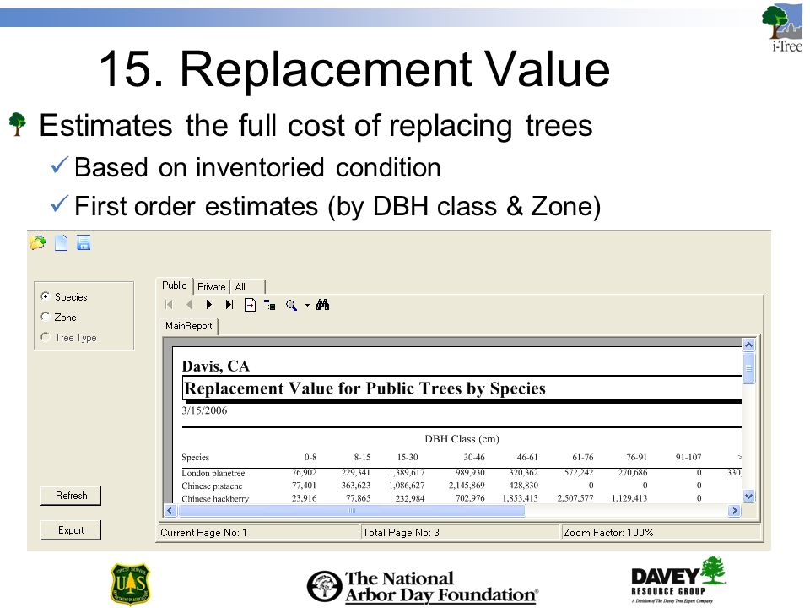Click the Refresh button
Image resolution: width=810 pixels, height=608 pixels.
71,496
